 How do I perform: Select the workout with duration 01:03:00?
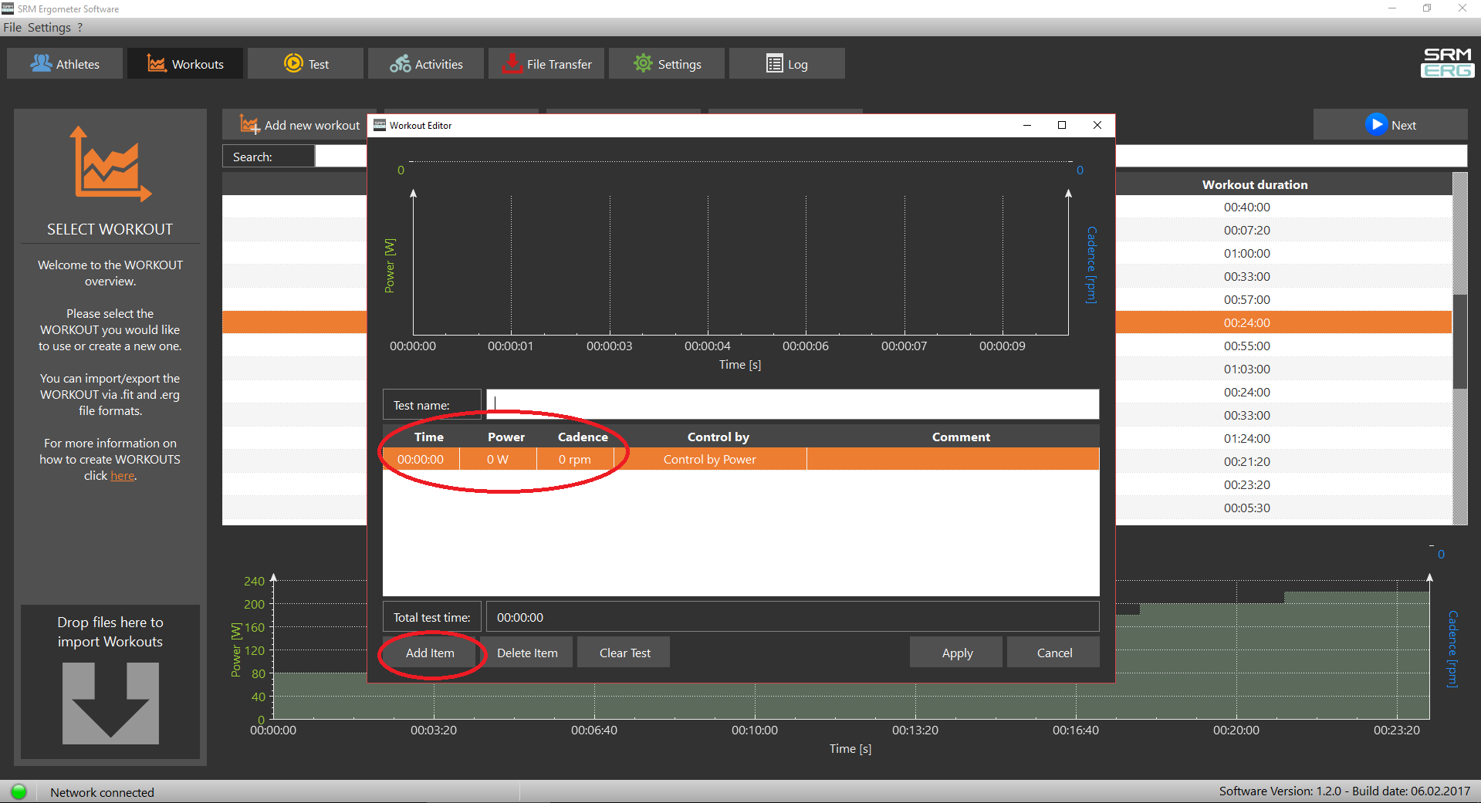1247,369
